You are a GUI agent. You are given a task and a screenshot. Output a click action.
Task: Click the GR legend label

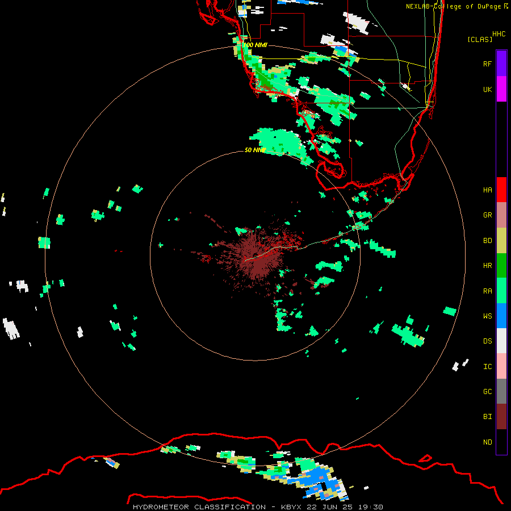pyautogui.click(x=487, y=215)
